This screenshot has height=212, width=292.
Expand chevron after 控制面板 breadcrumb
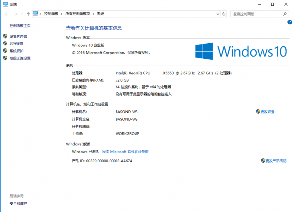click(x=62, y=14)
